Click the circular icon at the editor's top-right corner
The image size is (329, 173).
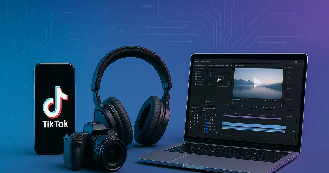click(x=296, y=62)
